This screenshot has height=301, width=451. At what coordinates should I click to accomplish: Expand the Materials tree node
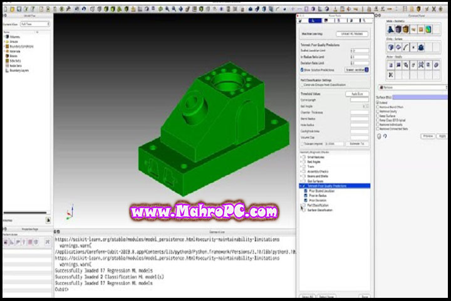pyautogui.click(x=4, y=51)
